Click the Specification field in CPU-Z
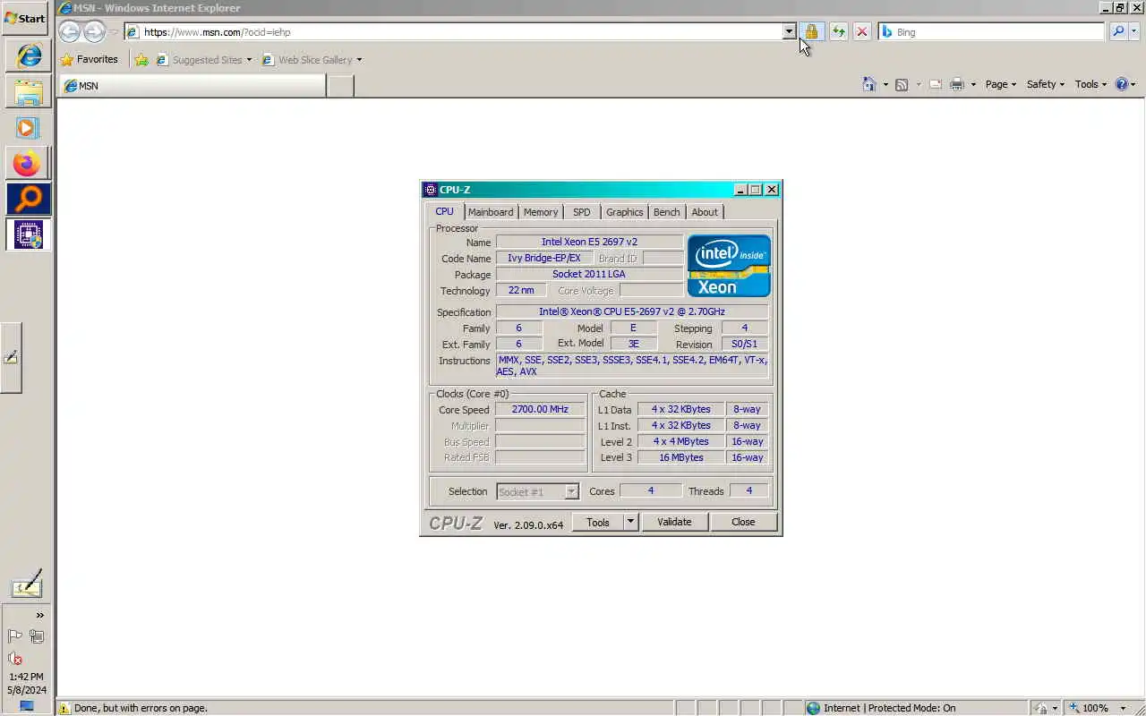 click(x=631, y=311)
